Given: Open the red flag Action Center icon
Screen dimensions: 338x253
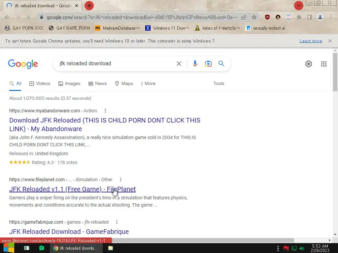Looking at the screenshot, I should click(x=286, y=248).
